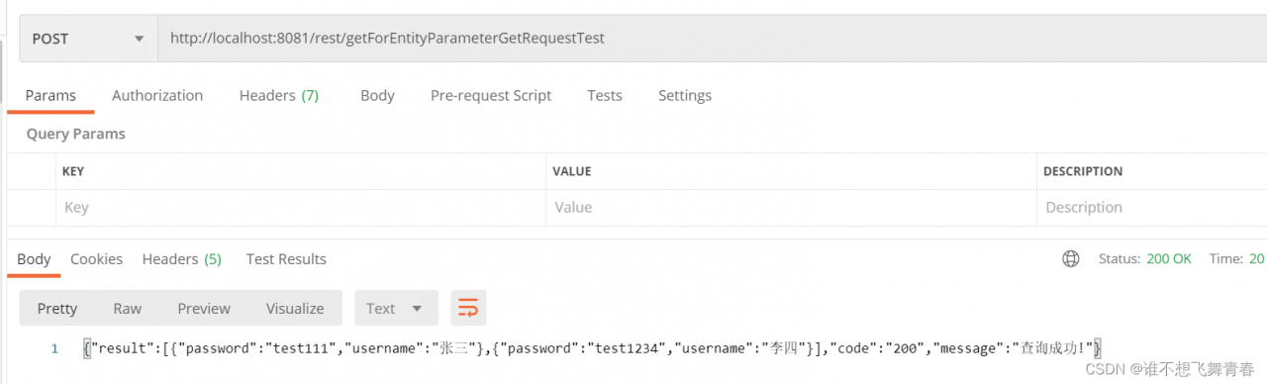Click the Key query param field
Image resolution: width=1267 pixels, height=384 pixels.
(x=301, y=207)
